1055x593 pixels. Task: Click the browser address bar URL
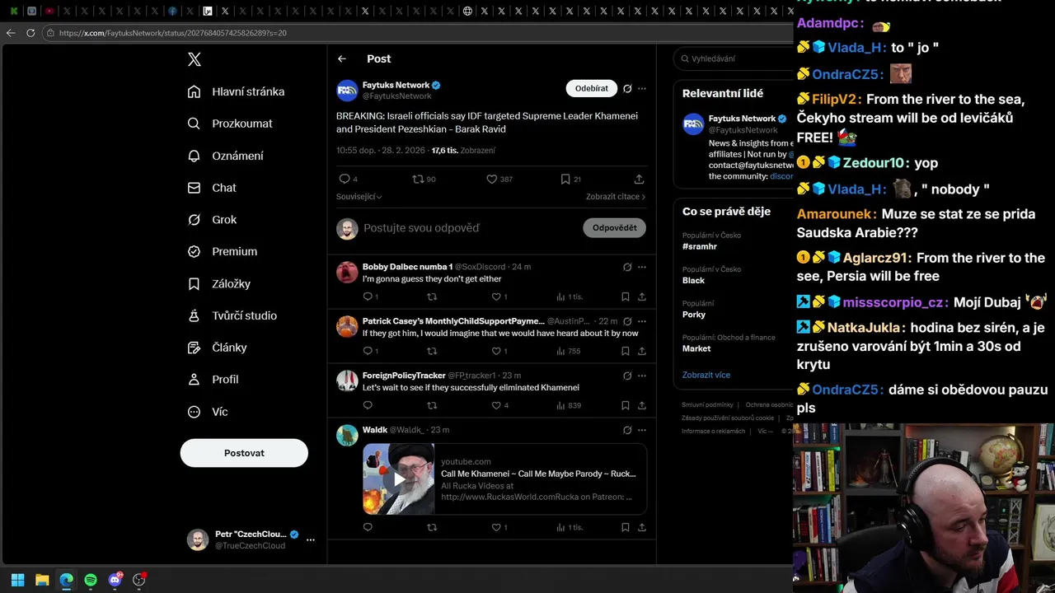click(x=173, y=33)
